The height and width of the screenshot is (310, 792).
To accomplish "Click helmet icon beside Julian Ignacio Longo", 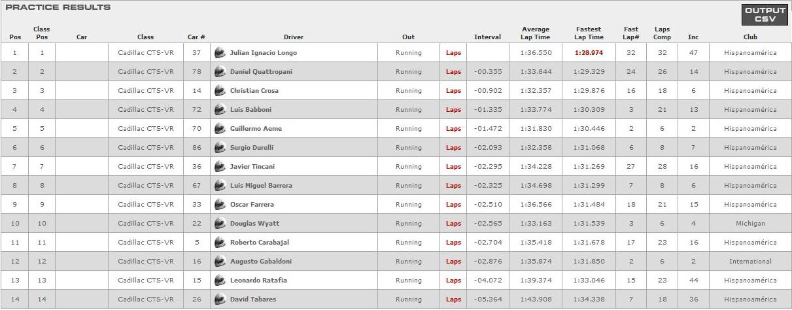I will click(x=220, y=53).
